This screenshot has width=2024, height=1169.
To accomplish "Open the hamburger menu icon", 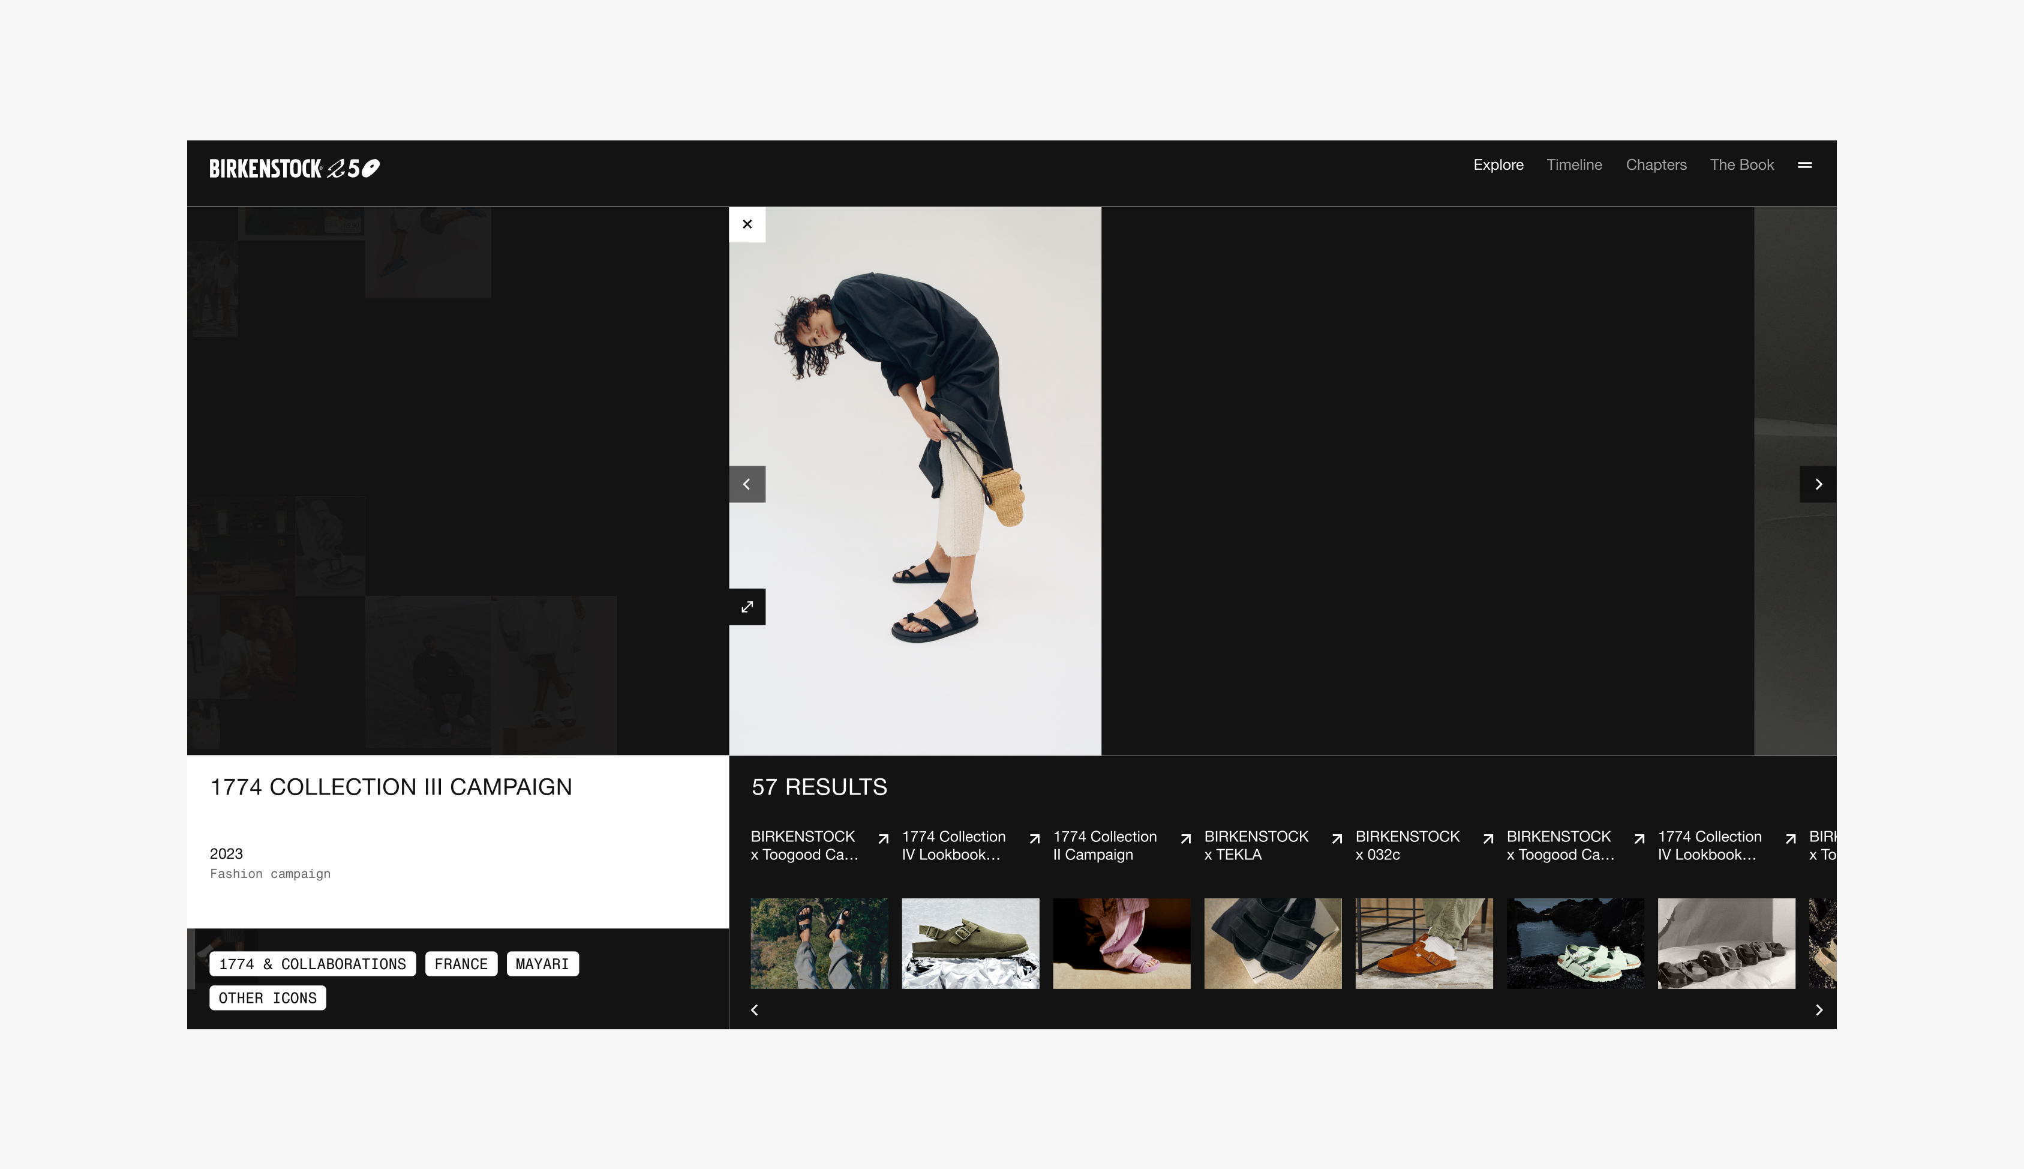I will tap(1805, 166).
